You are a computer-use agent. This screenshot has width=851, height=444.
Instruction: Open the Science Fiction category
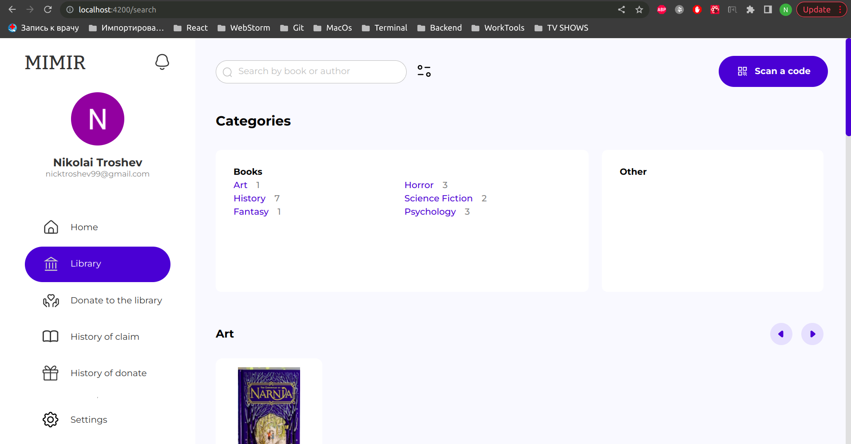[438, 198]
